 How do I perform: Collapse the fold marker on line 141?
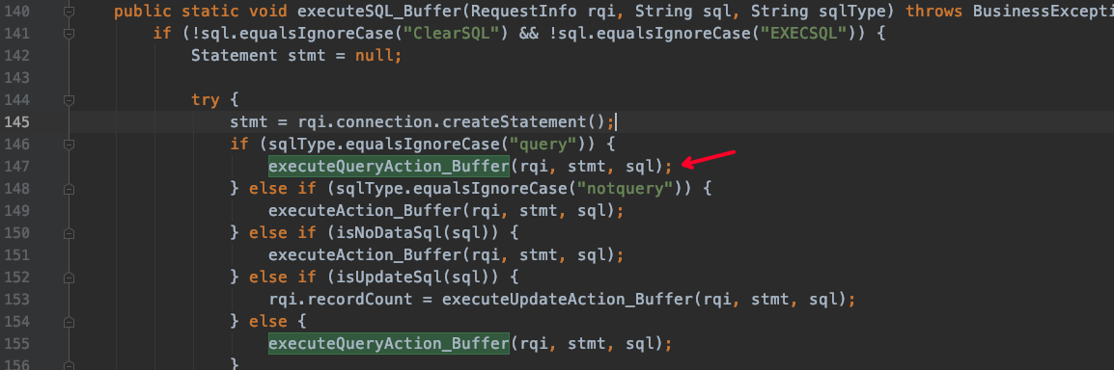69,34
